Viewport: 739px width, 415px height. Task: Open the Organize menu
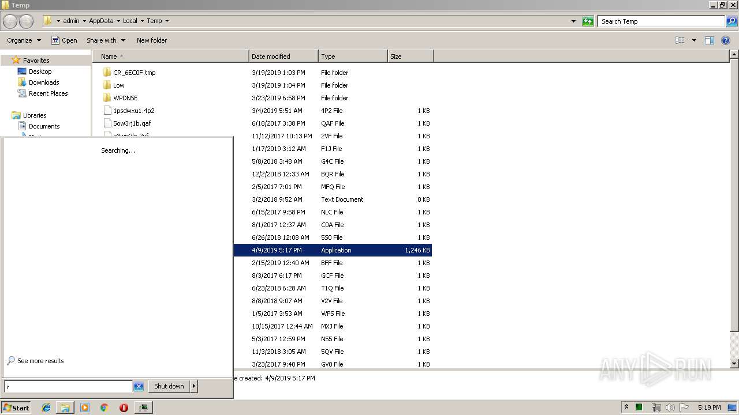tap(24, 40)
